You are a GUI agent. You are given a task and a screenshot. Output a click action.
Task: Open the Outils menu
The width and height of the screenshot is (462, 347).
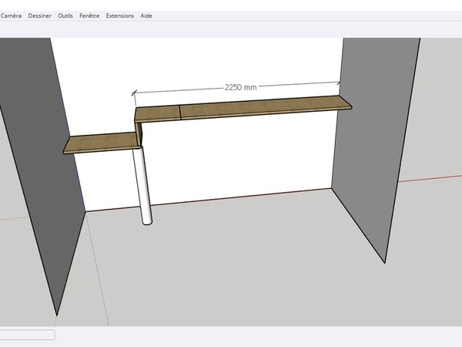[65, 15]
